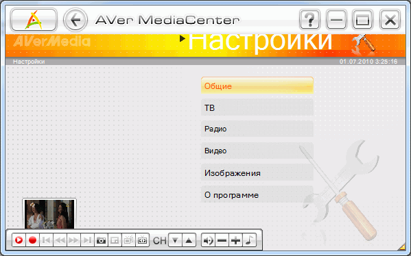Screen dimensions: 411x256
Task: Click the rewind button
Action: click(60, 240)
